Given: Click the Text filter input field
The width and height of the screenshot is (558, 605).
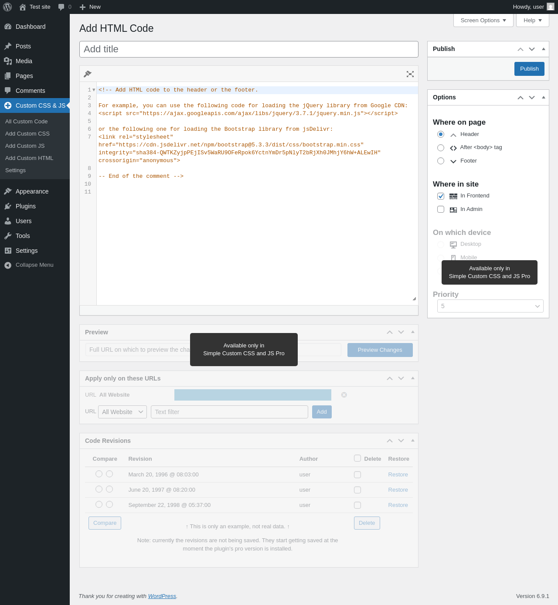Looking at the screenshot, I should coord(229,412).
